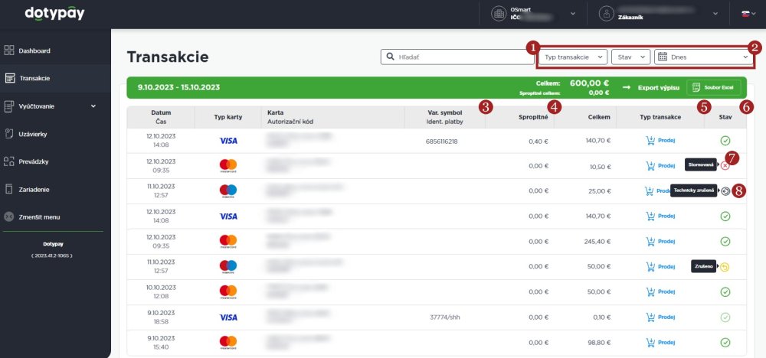Click the date range 9.10.2023 - 15.10.2023
The image size is (766, 358).
tap(178, 88)
